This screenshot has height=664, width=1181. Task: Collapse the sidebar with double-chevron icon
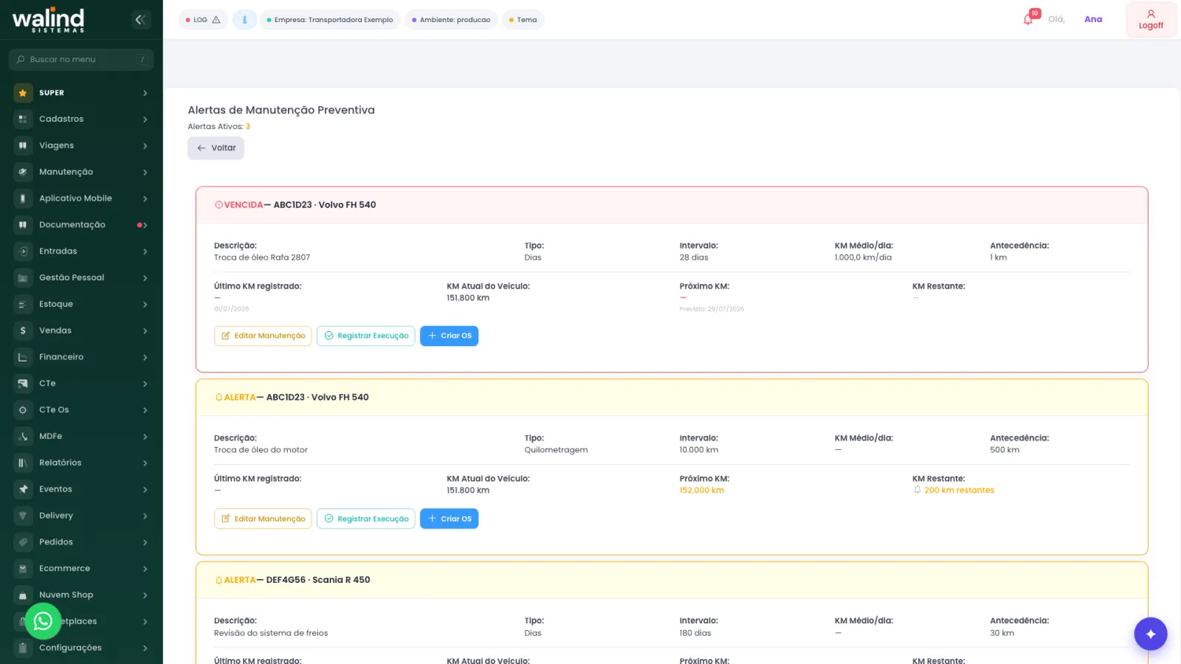coord(140,20)
